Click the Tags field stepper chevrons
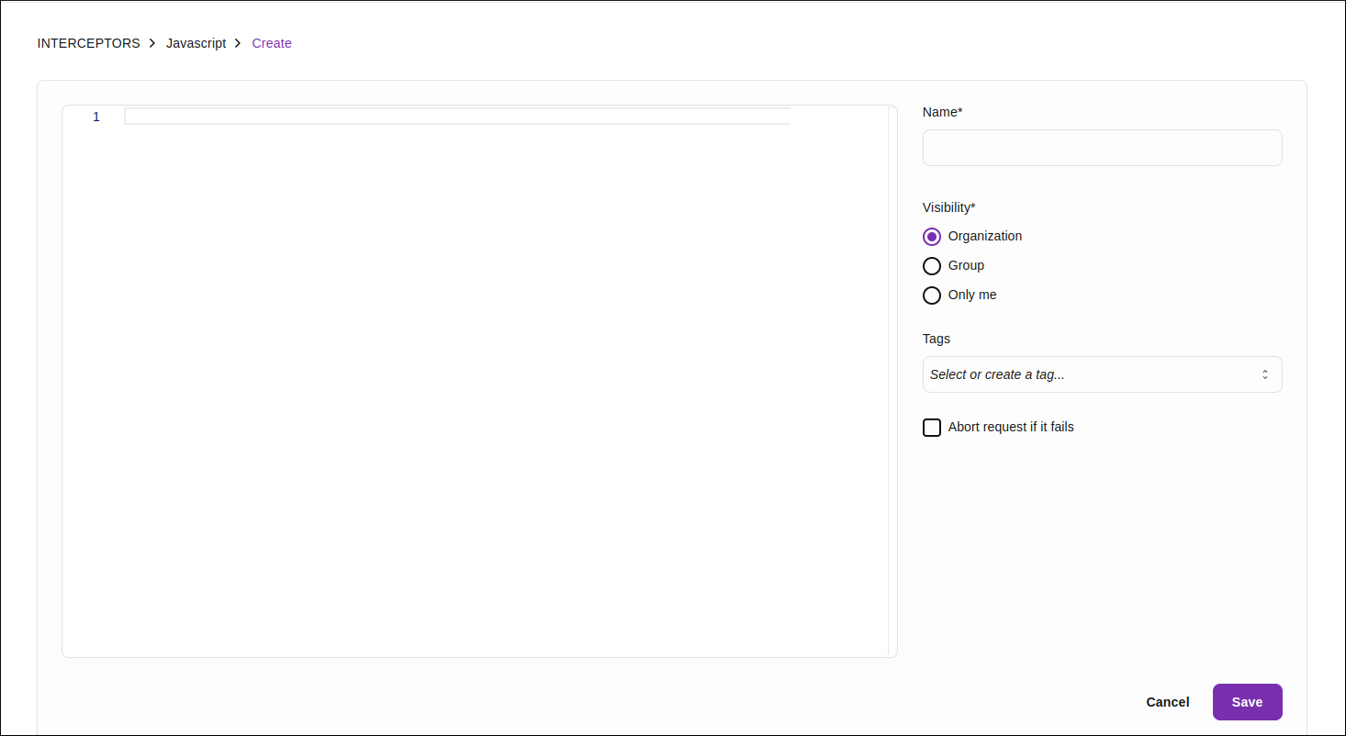Screen dimensions: 1346x736 pyautogui.click(x=1266, y=374)
